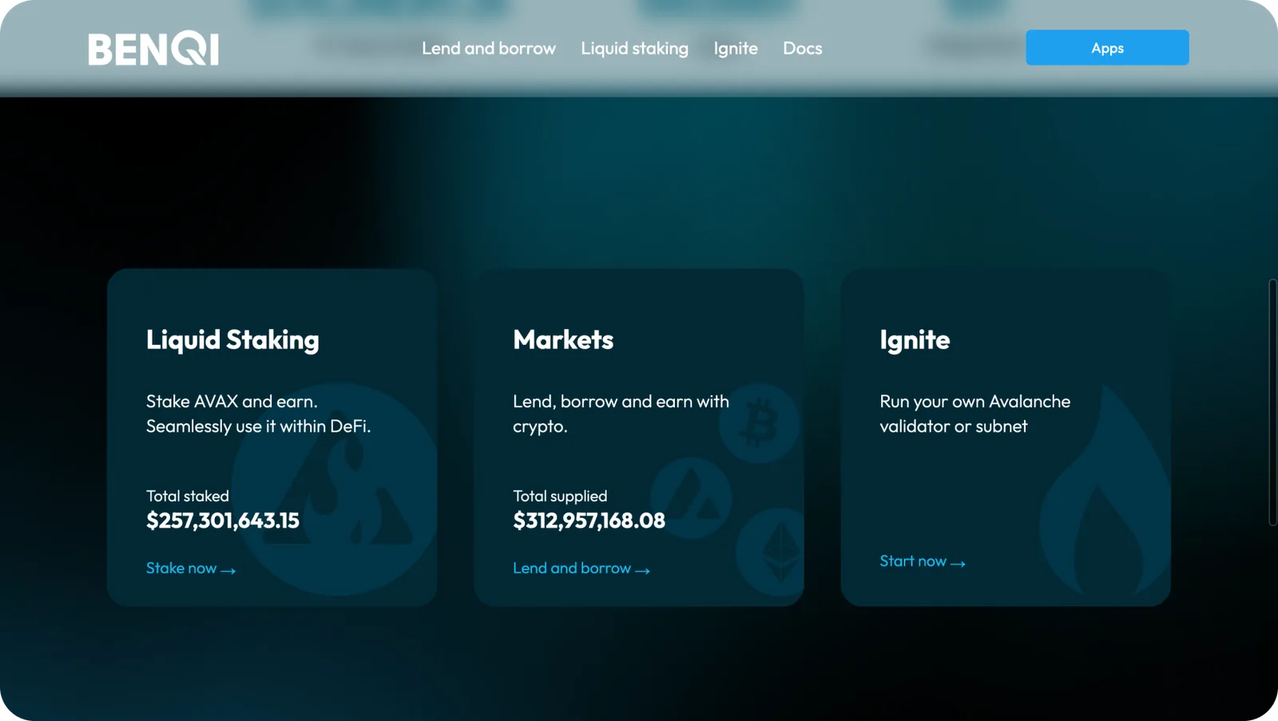Follow the Stake now link
Screen dimensions: 1278x721
[191, 568]
